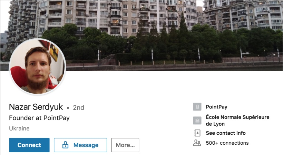Image resolution: width=283 pixels, height=155 pixels.
Task: Open See contact info
Action: tap(226, 133)
